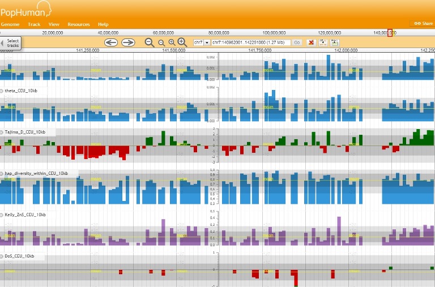Viewport: 435px width, 287px height.
Task: Click the red X icon beside Go
Action: [311, 42]
